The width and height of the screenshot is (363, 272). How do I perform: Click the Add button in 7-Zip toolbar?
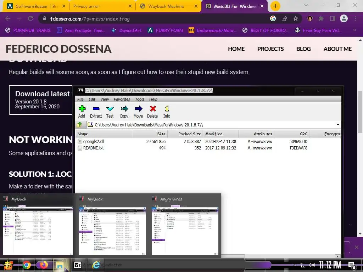[82, 112]
